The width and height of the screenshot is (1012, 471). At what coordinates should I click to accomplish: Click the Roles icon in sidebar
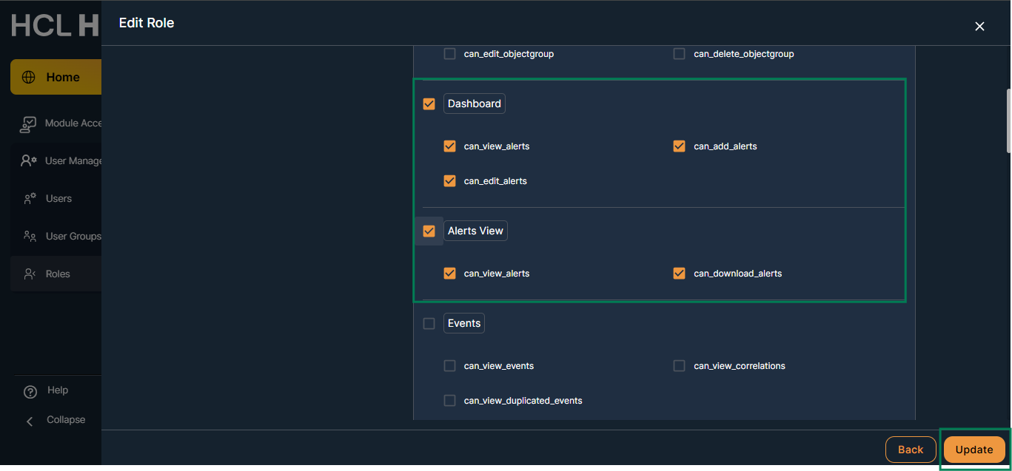point(30,274)
